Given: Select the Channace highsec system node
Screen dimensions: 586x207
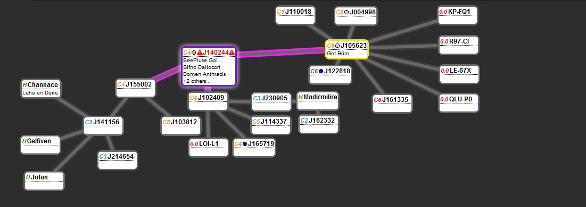Looking at the screenshot, I should [40, 89].
